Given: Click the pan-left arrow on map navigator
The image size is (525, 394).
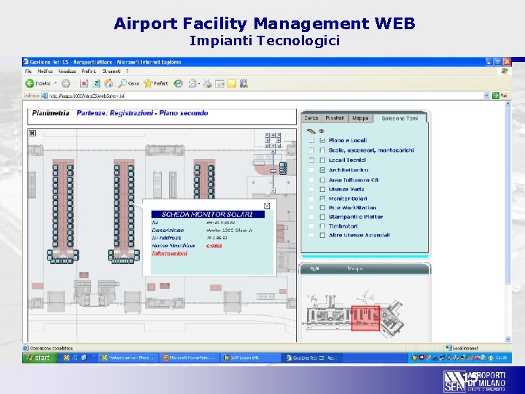Looking at the screenshot, I should click(x=268, y=140).
